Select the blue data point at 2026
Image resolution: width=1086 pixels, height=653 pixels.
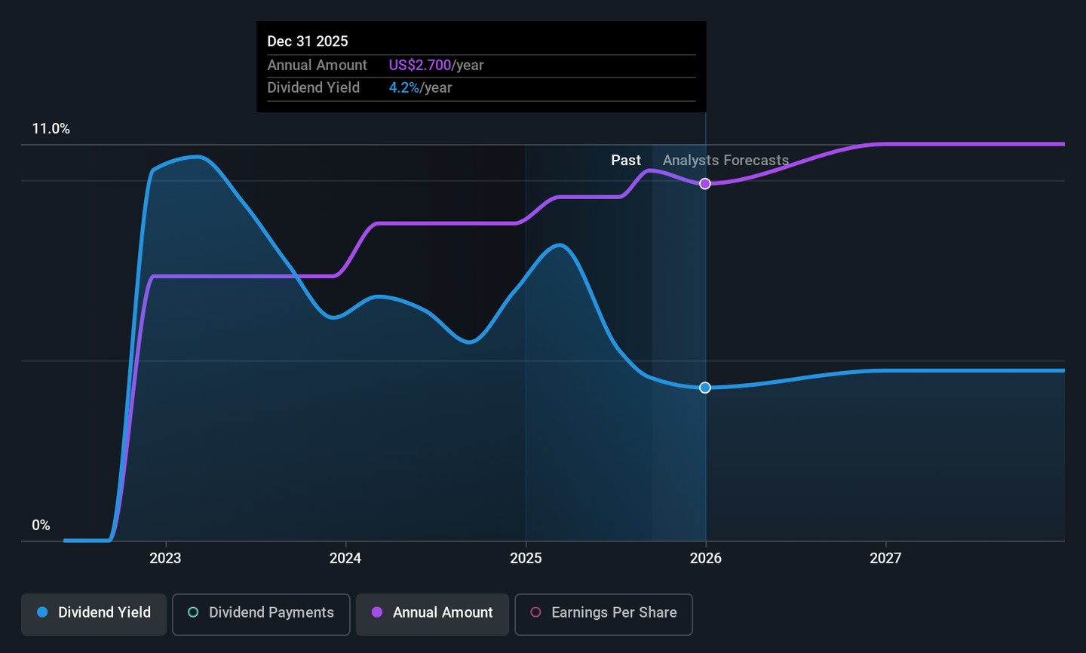pyautogui.click(x=705, y=388)
